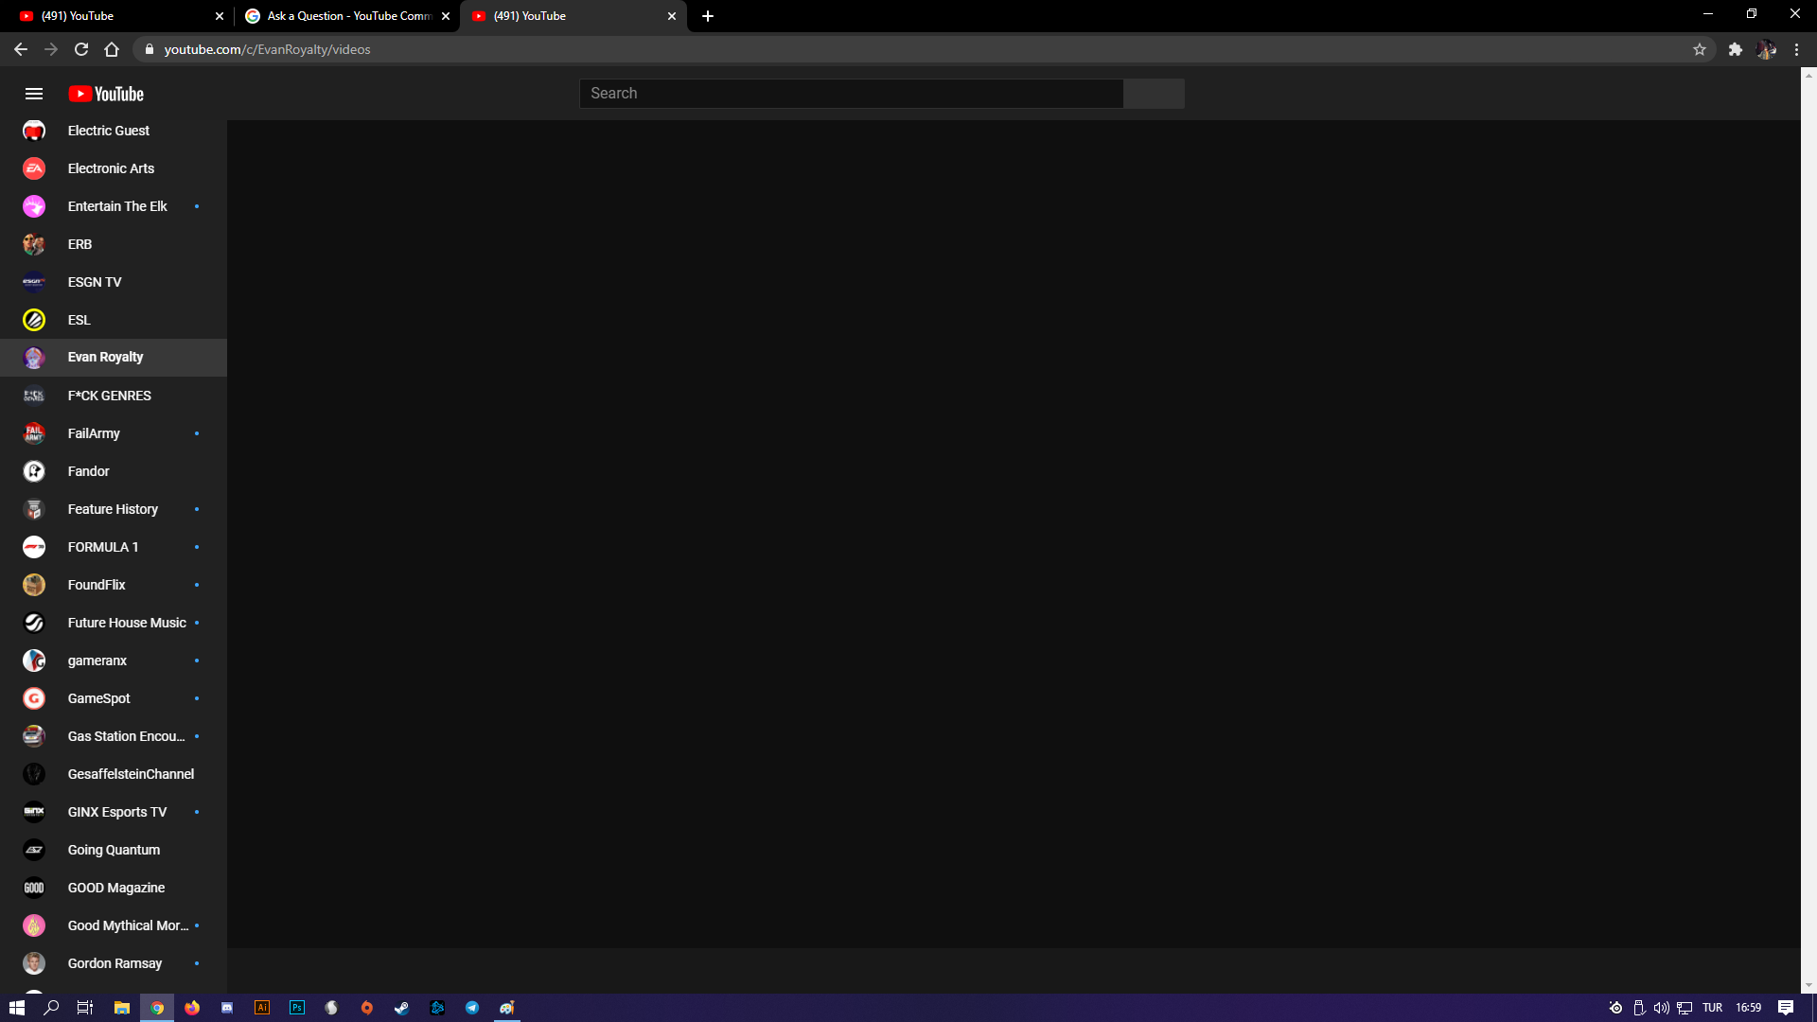Open the GINX Esports TV subscription

[x=114, y=812]
